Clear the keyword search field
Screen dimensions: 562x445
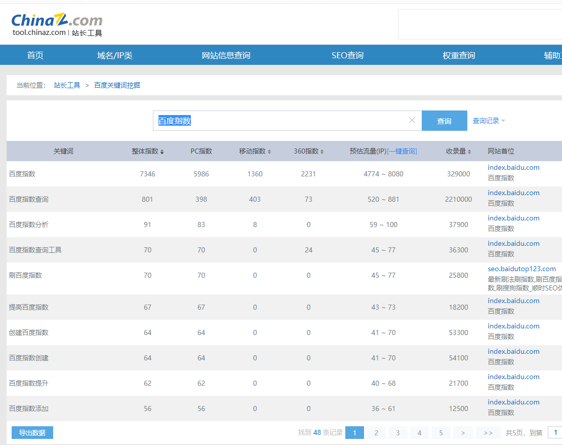pyautogui.click(x=412, y=120)
